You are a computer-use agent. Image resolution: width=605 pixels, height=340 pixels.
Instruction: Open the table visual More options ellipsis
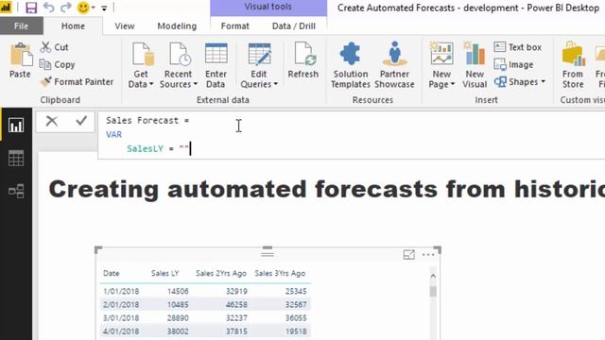[428, 254]
